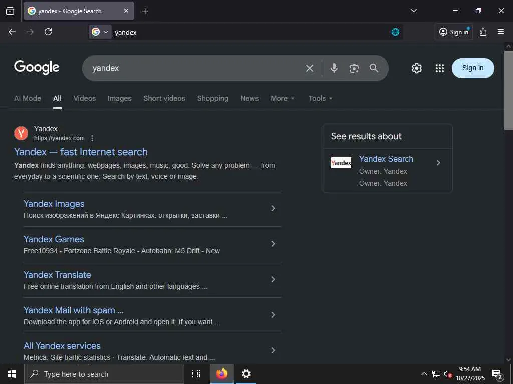Viewport: 513px width, 384px height.
Task: Open Google quick settings gear
Action: pos(416,68)
